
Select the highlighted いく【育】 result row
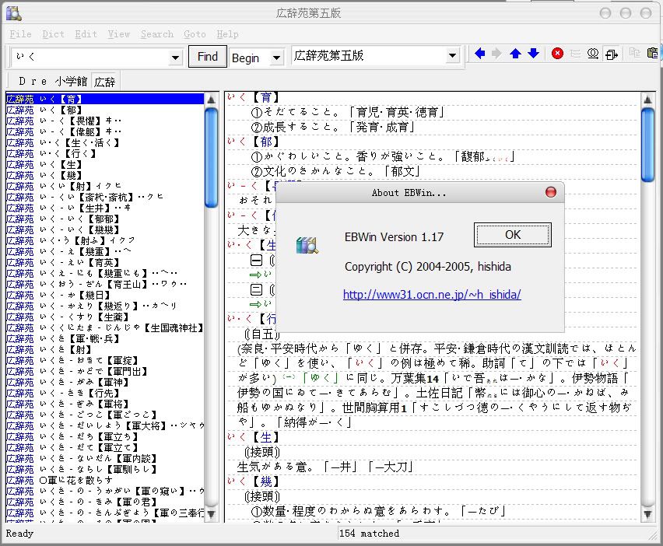coord(105,99)
